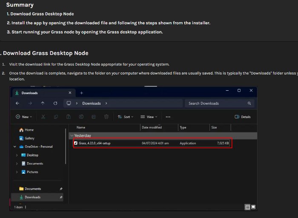Screen dimensions: 298x218
Task: Click the Rename icon in toolbar
Action: tap(81, 117)
